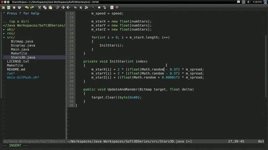Click the Save current file icon
This screenshot has width=268, height=150.
[9, 7]
